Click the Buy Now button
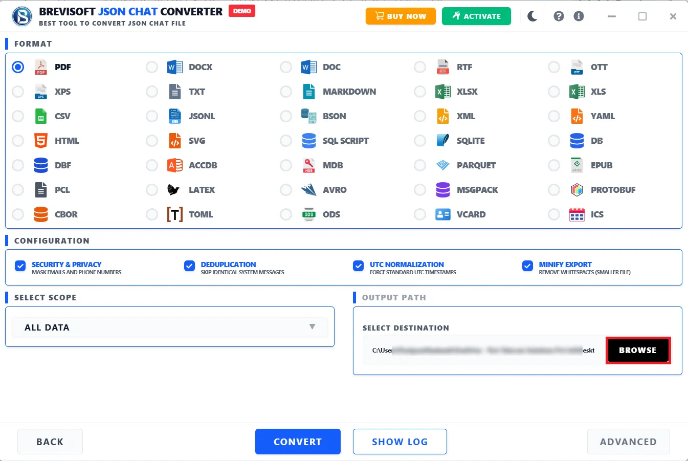688x461 pixels. coord(401,16)
